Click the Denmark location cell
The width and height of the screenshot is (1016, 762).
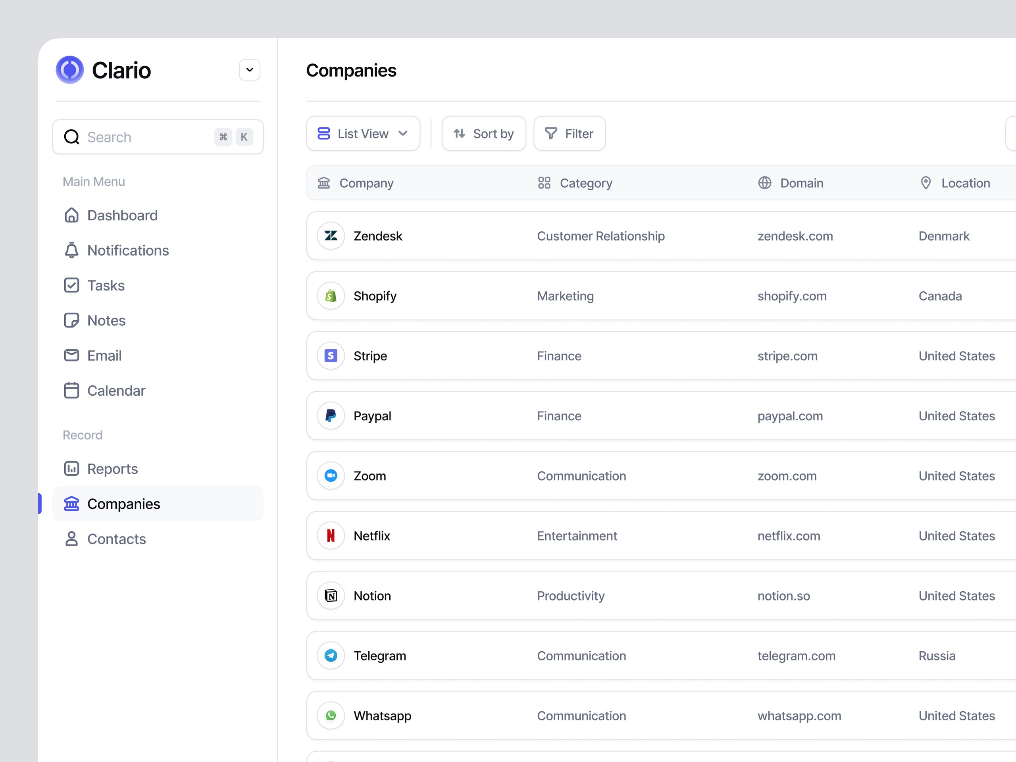(944, 236)
